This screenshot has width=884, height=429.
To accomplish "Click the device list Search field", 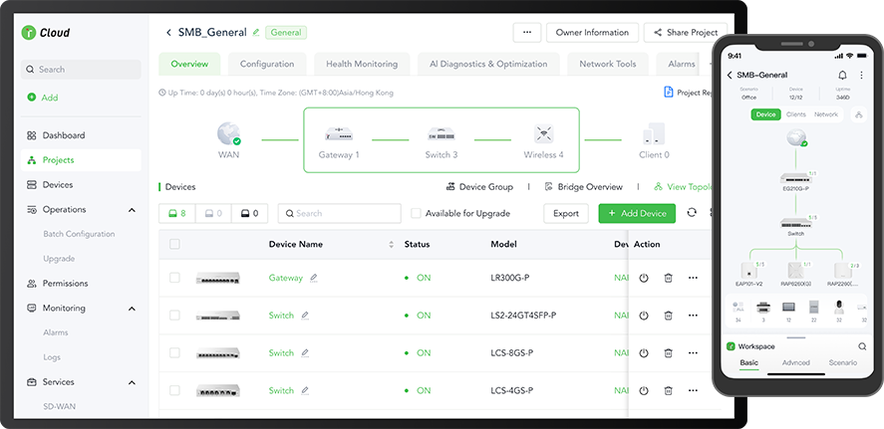I will coord(339,213).
